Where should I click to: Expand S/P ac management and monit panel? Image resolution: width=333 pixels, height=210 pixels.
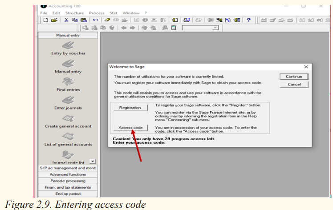(x=68, y=168)
